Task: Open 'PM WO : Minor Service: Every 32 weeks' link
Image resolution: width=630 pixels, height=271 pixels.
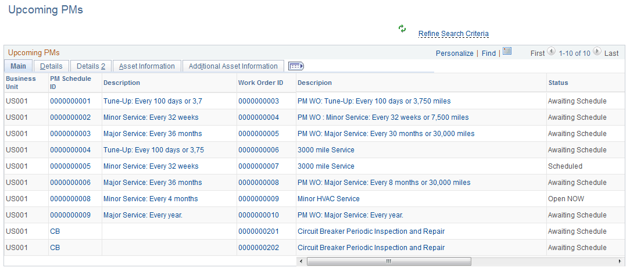Action: click(x=383, y=117)
